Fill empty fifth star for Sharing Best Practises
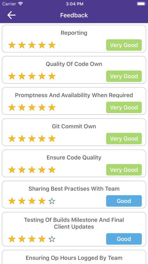The image size is (148, 264). [x=52, y=201]
